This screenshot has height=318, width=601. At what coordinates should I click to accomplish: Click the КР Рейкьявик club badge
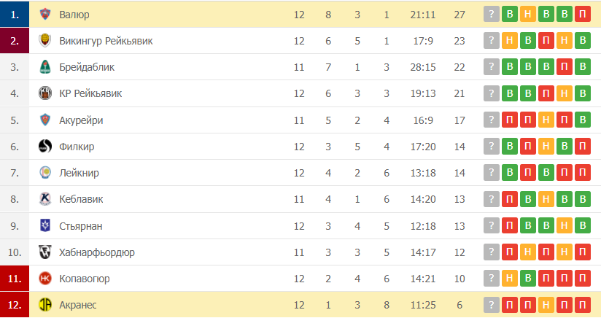(45, 93)
